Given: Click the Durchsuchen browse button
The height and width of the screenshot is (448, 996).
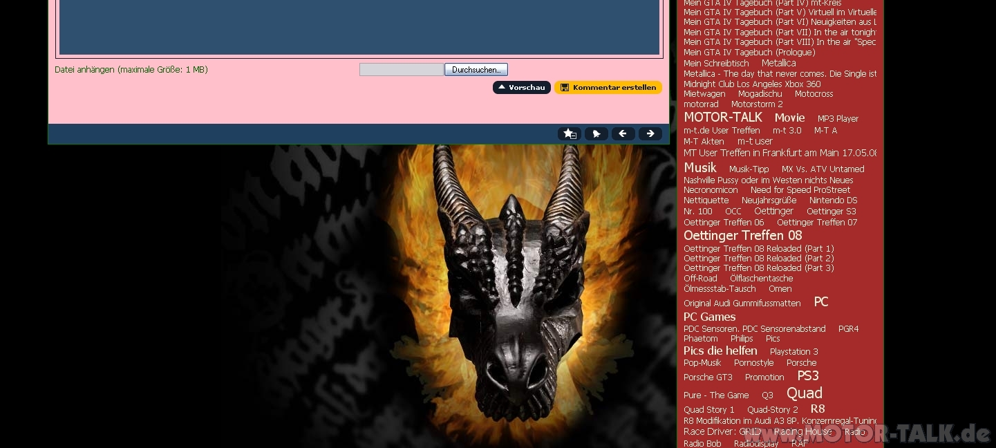Looking at the screenshot, I should tap(476, 70).
